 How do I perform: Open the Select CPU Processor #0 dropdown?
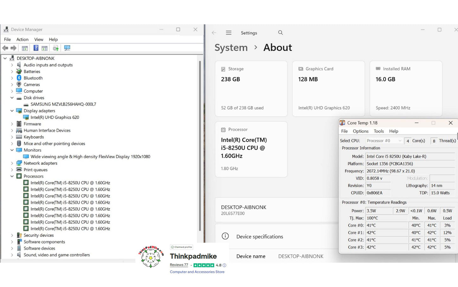click(x=384, y=141)
